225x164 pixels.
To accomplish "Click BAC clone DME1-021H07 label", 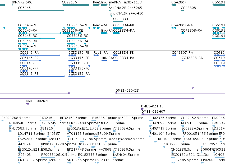I will 153,112.
